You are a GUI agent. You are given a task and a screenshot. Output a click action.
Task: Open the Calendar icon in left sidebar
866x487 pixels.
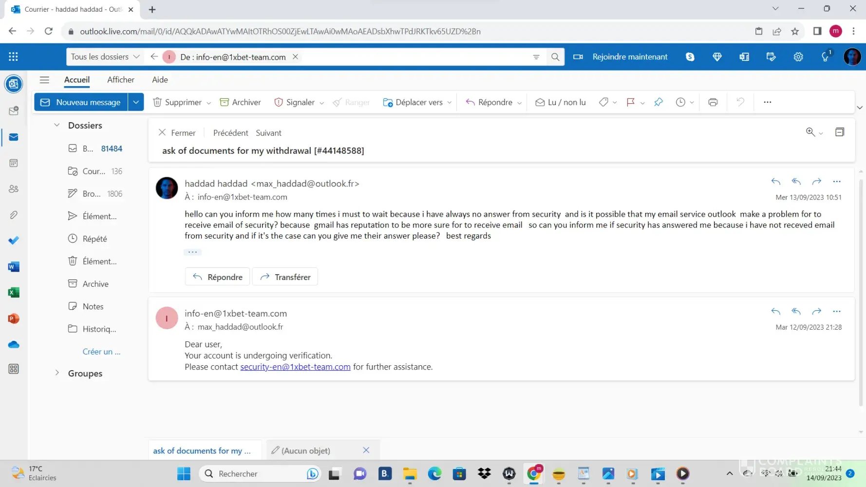pos(14,163)
